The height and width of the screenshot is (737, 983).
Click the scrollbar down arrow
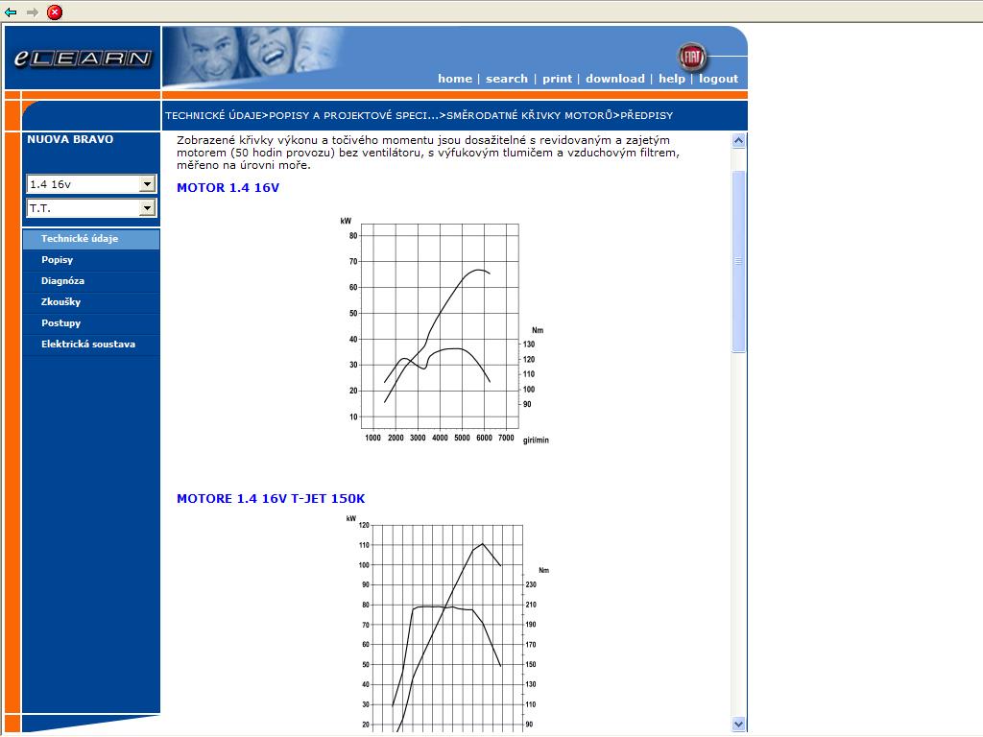coord(738,725)
